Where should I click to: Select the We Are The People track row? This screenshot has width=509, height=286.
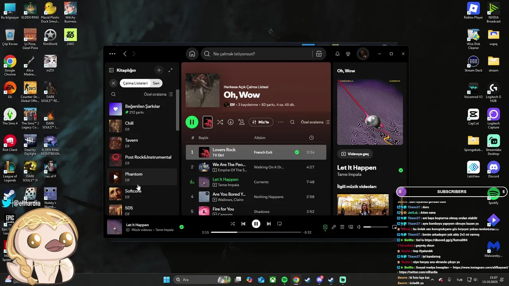coord(256,167)
